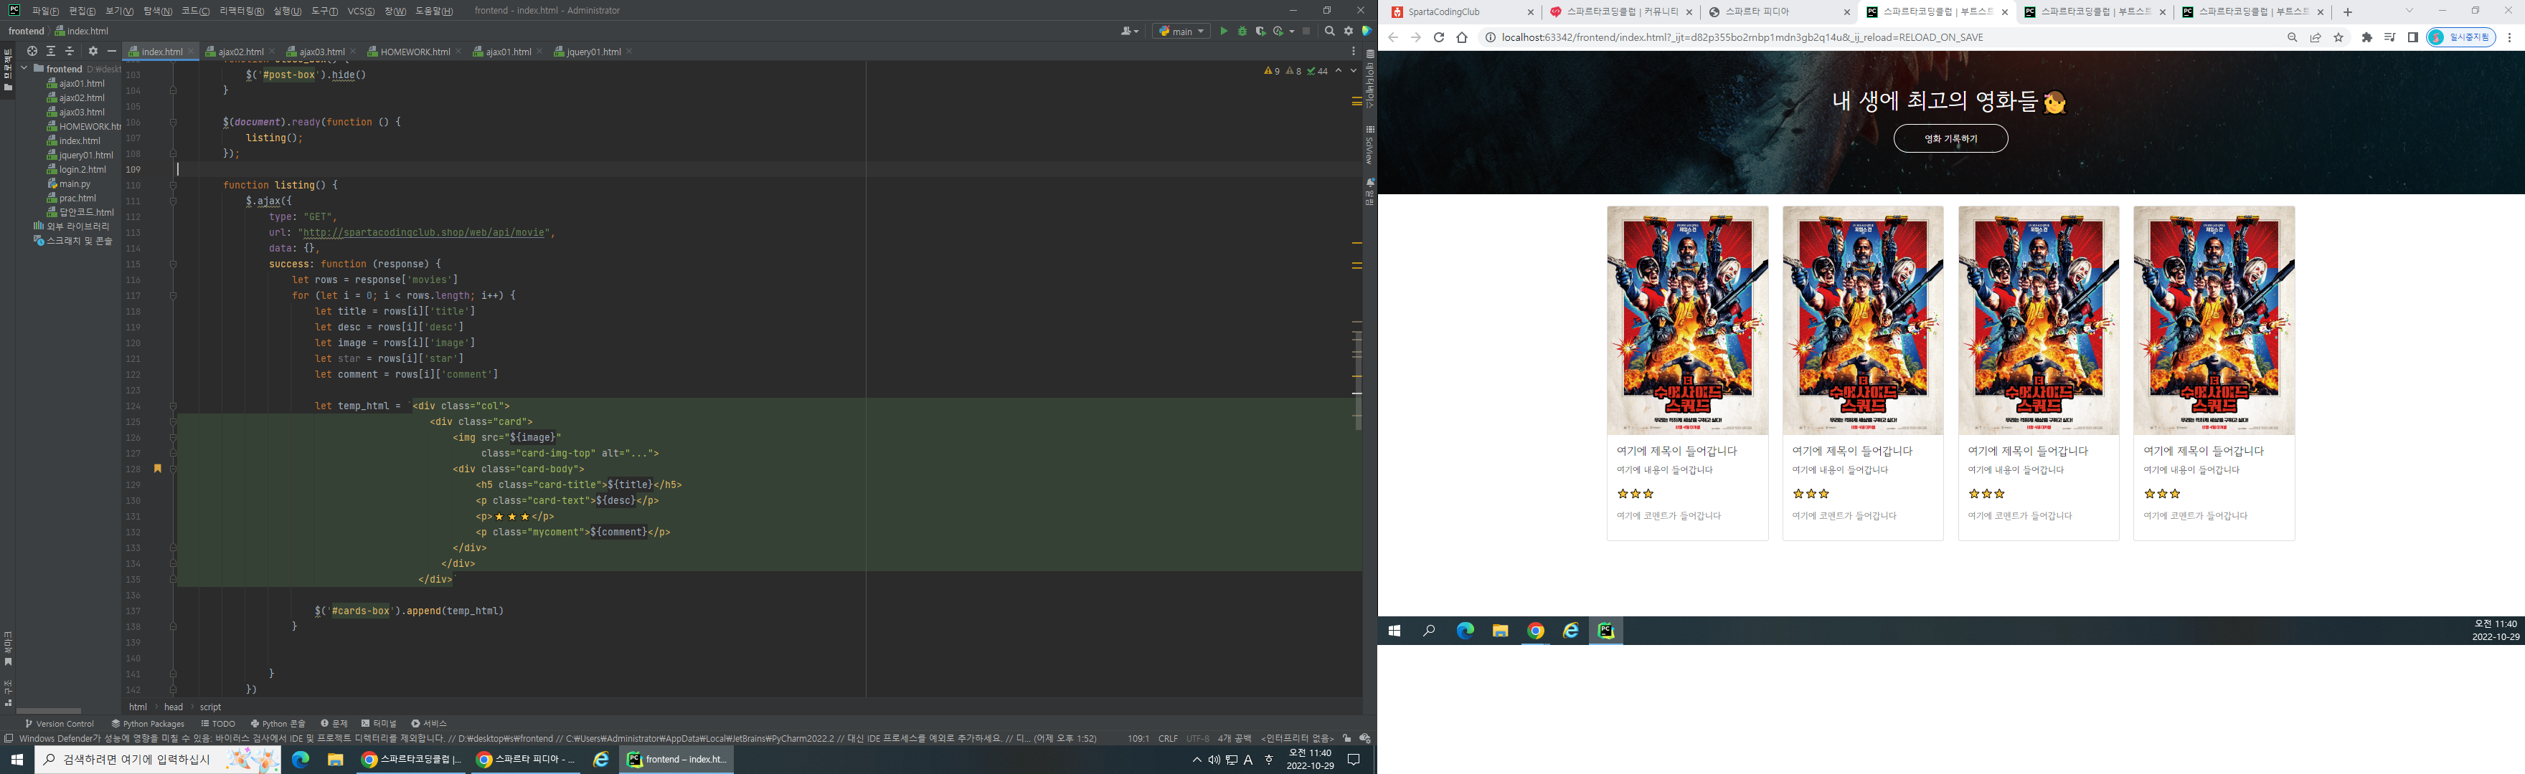Toggle tool window bars icon at status bar left
The width and height of the screenshot is (2525, 774).
(9, 739)
